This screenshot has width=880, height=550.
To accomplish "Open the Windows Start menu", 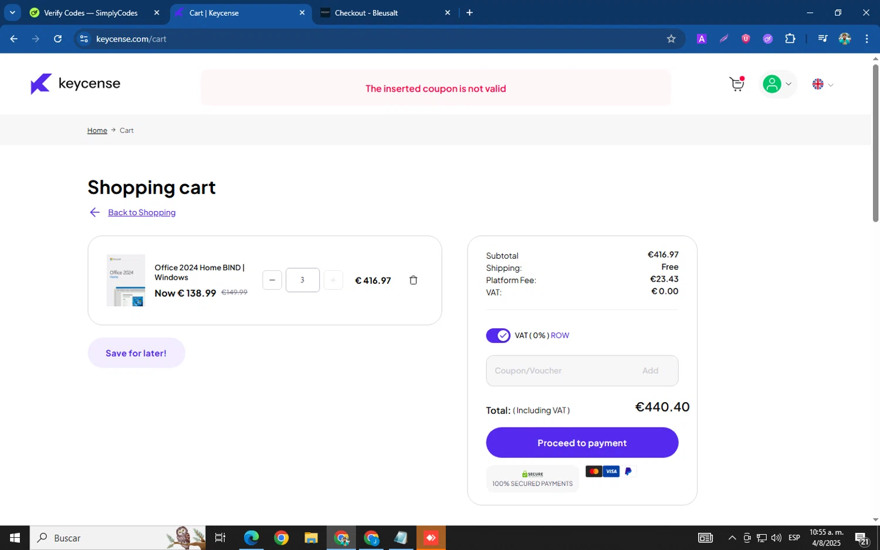I will [15, 538].
